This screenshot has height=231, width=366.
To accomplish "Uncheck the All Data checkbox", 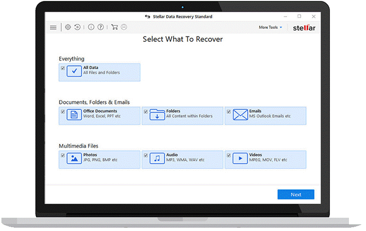I will (x=63, y=68).
